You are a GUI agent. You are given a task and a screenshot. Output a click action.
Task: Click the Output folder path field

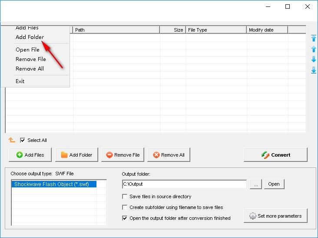184,184
